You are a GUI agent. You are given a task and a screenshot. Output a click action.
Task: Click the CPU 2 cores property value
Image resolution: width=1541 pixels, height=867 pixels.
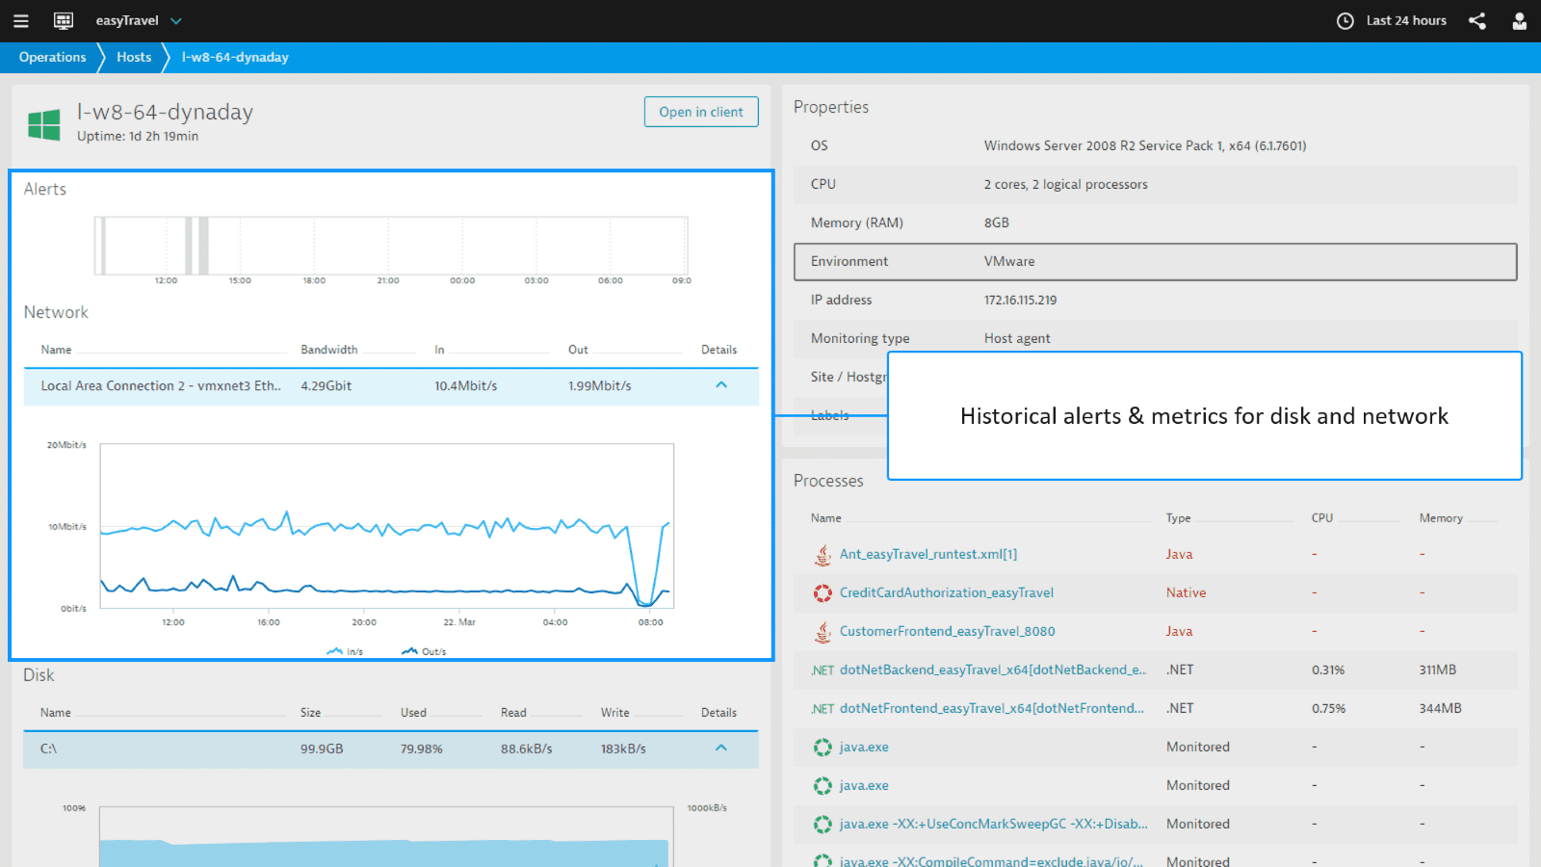pos(1065,184)
